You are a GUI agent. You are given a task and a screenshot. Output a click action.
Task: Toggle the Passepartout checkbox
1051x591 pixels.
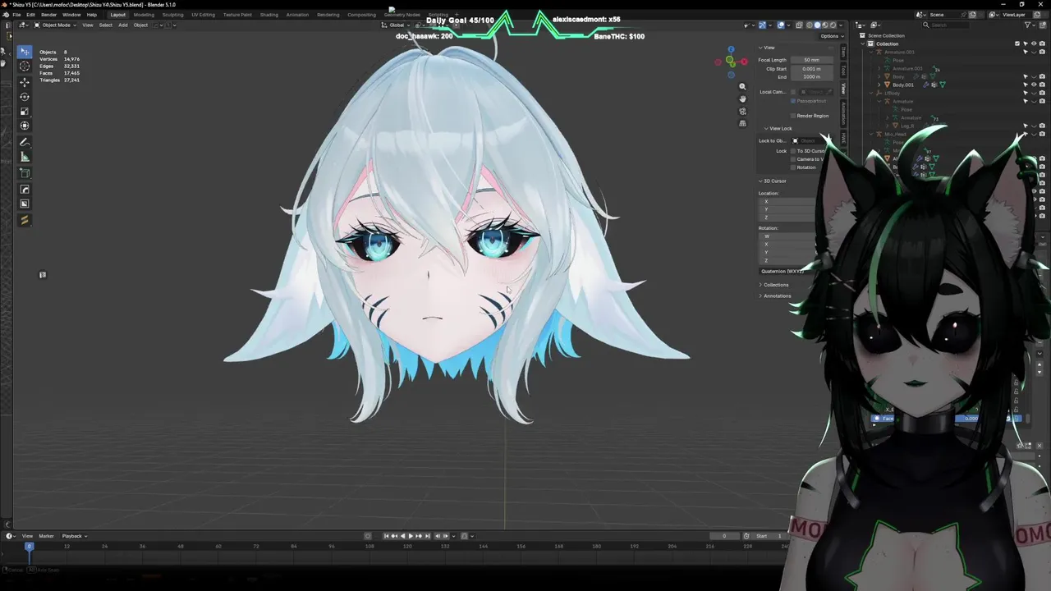[x=793, y=101]
